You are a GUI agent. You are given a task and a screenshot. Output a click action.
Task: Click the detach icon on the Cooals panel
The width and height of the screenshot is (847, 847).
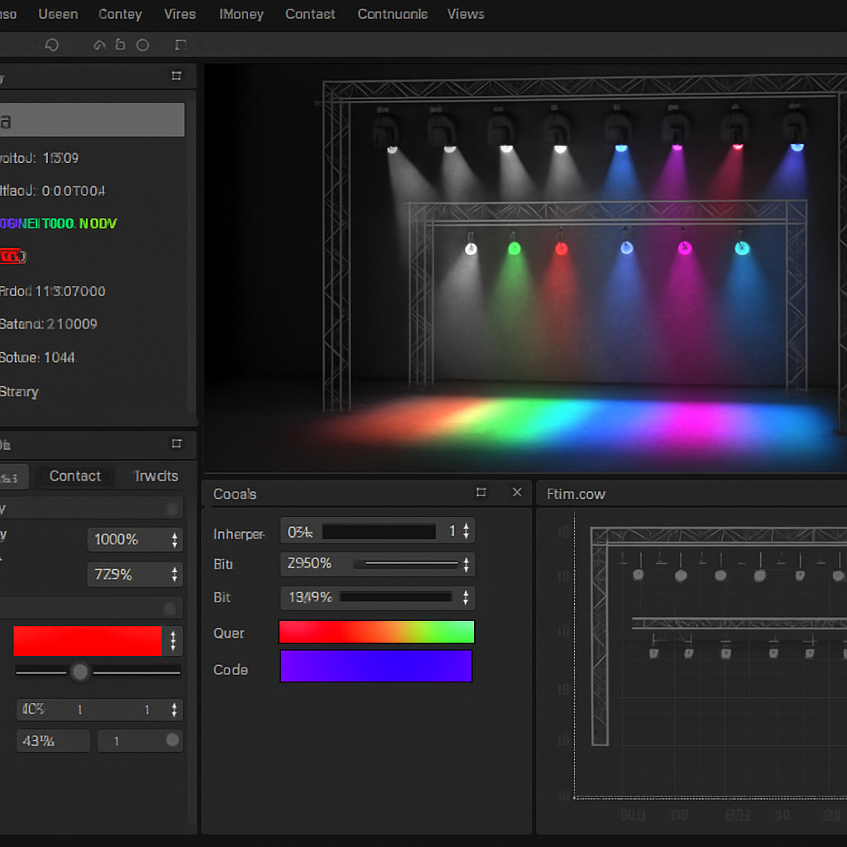[x=481, y=492]
